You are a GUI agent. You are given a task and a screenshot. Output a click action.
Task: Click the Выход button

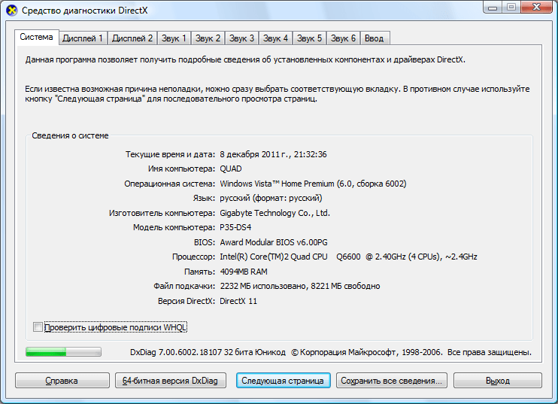(x=498, y=381)
